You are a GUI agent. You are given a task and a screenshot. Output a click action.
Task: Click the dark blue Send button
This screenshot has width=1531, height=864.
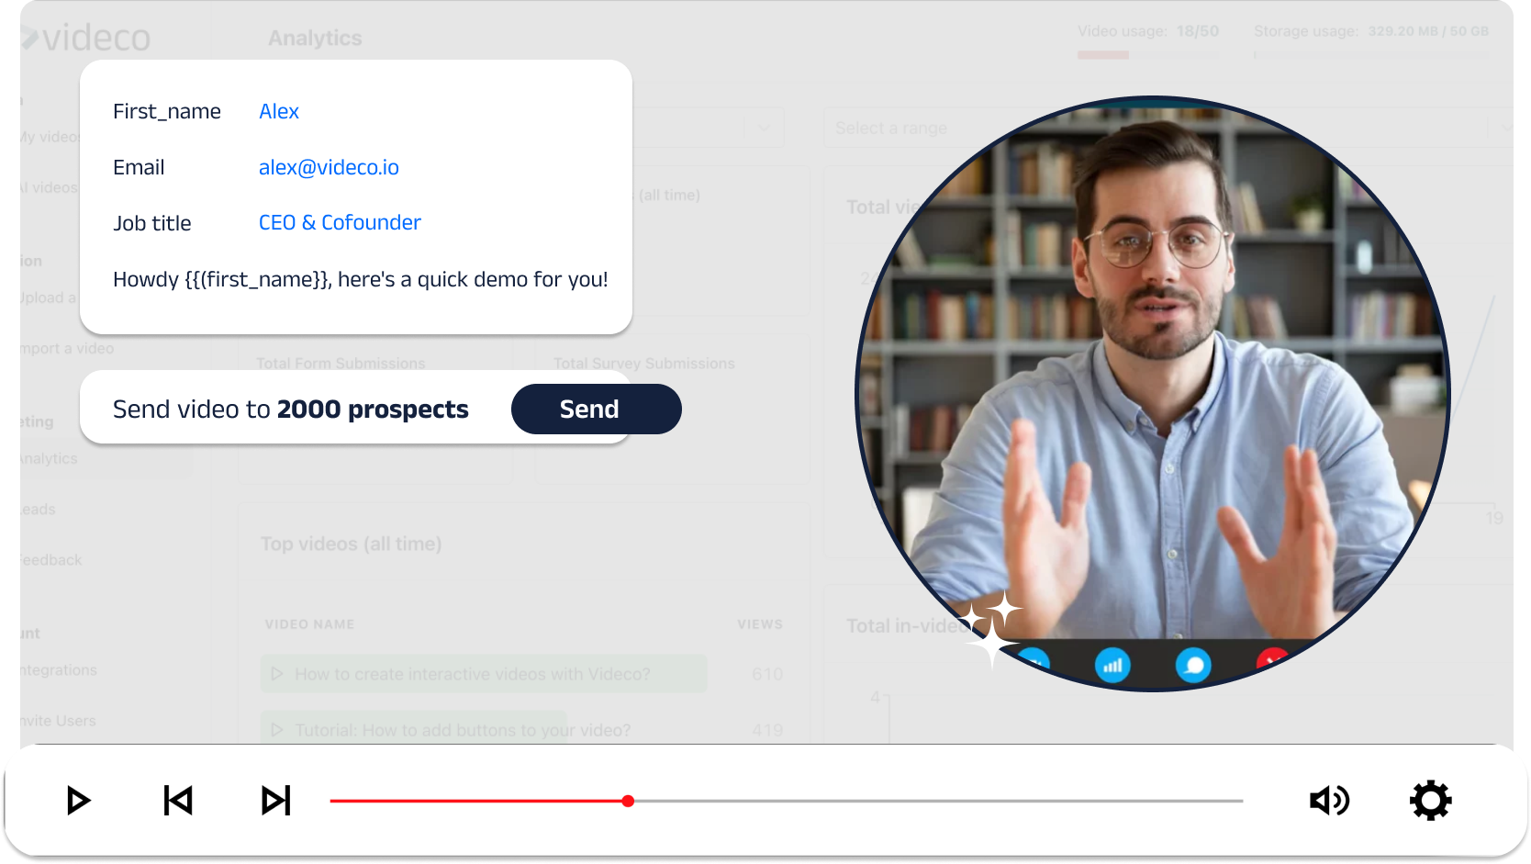[597, 410]
